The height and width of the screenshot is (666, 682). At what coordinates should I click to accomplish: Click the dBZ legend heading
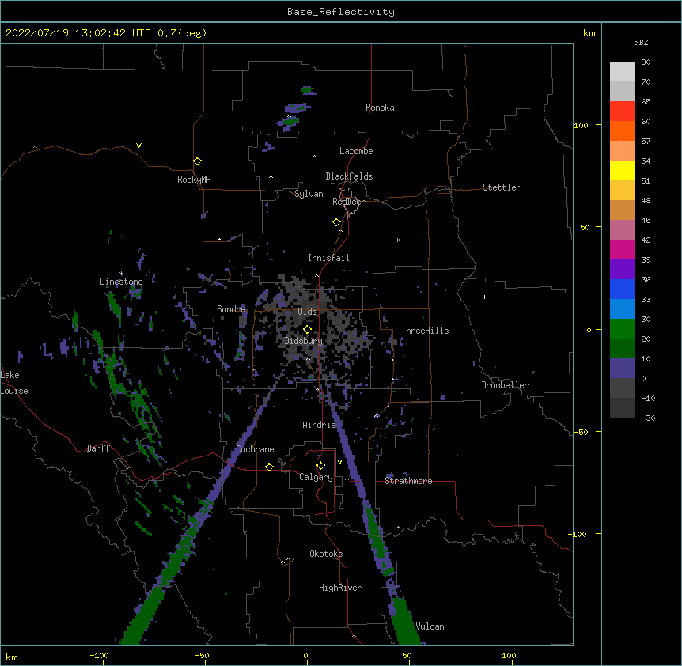click(641, 42)
